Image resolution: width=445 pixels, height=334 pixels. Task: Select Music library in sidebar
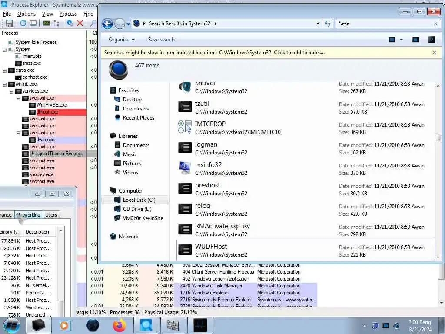point(130,154)
